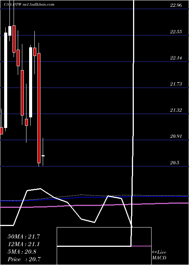Select the 22.14 price axis label
This screenshot has width=189, height=265.
click(176, 58)
